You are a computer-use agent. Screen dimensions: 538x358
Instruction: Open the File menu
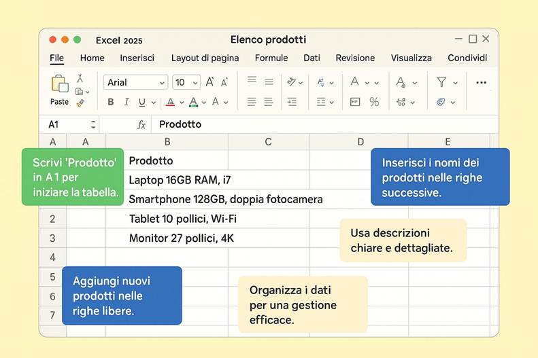56,58
